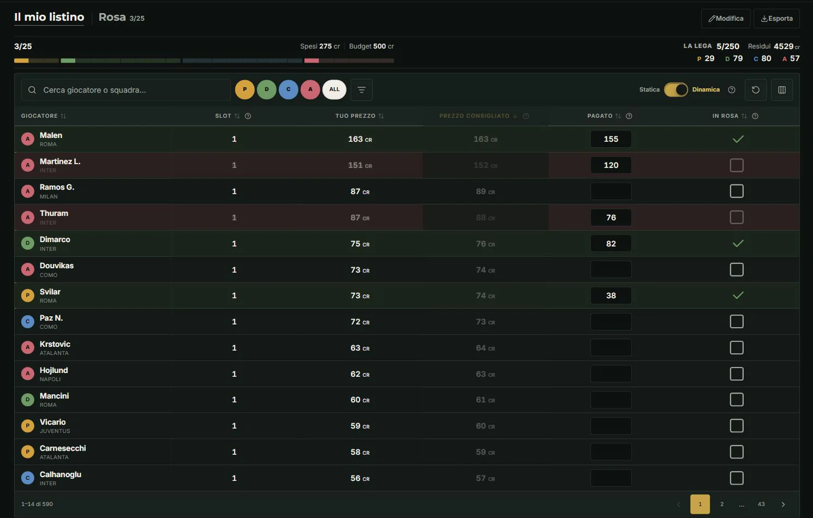Sort by Prezzo Consigliato down arrow
This screenshot has height=518, width=813.
pyautogui.click(x=515, y=116)
